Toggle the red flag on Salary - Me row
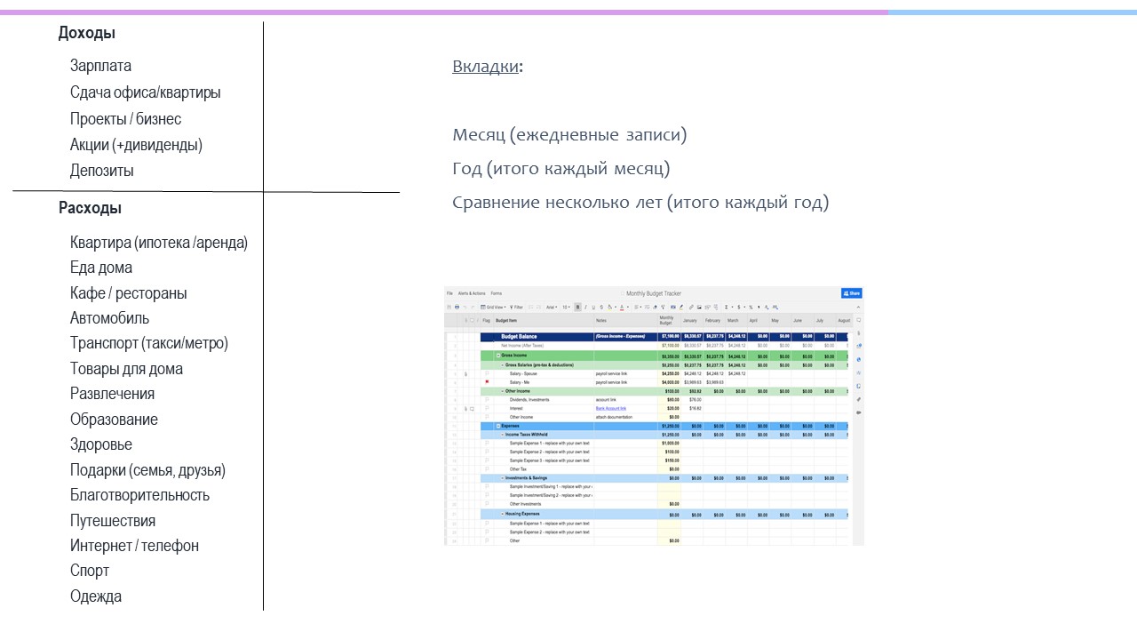Screen dimensions: 1137x640 (487, 382)
